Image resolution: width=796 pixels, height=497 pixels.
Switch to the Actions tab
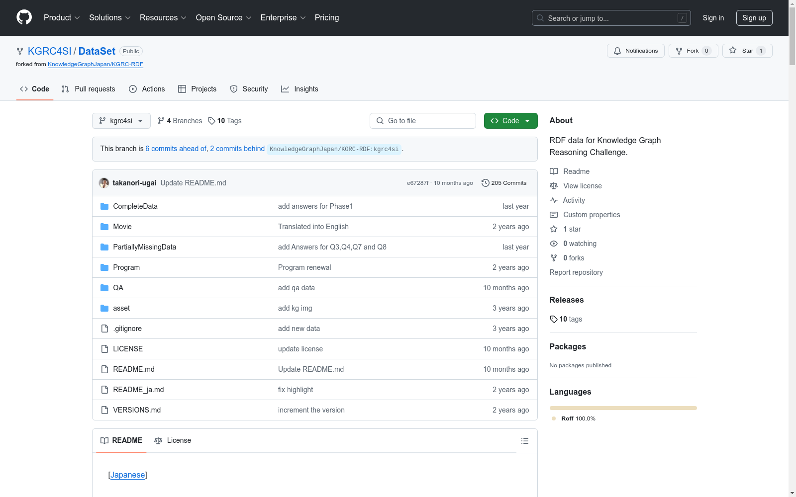coord(147,89)
